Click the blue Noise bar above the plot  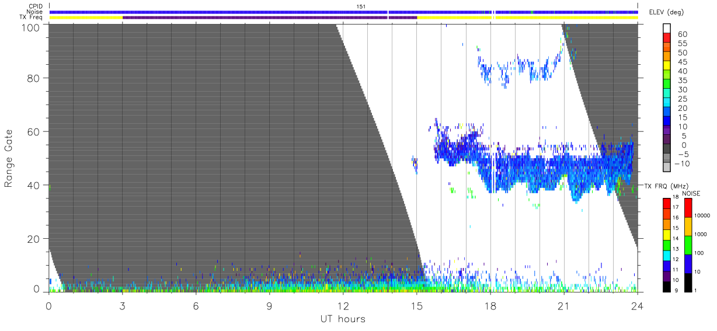344,12
